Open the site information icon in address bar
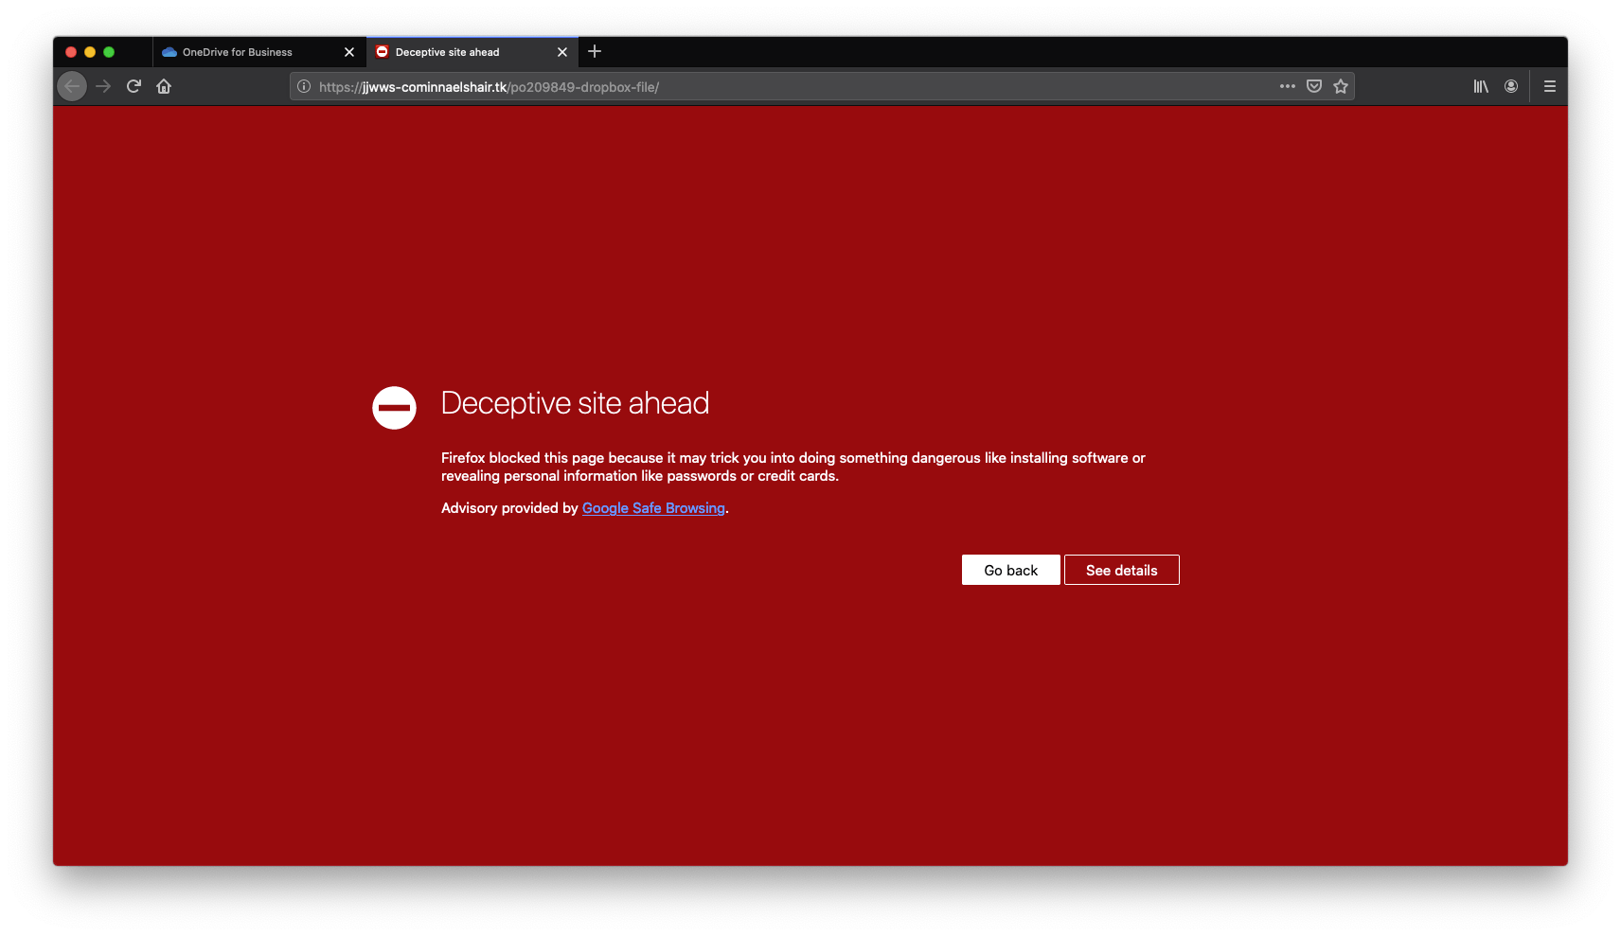Screen dimensions: 1621x936 pos(304,86)
